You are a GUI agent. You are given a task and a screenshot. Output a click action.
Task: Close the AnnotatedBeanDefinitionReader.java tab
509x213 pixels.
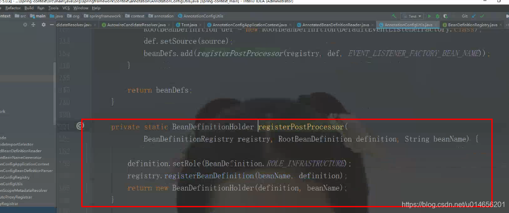point(373,25)
